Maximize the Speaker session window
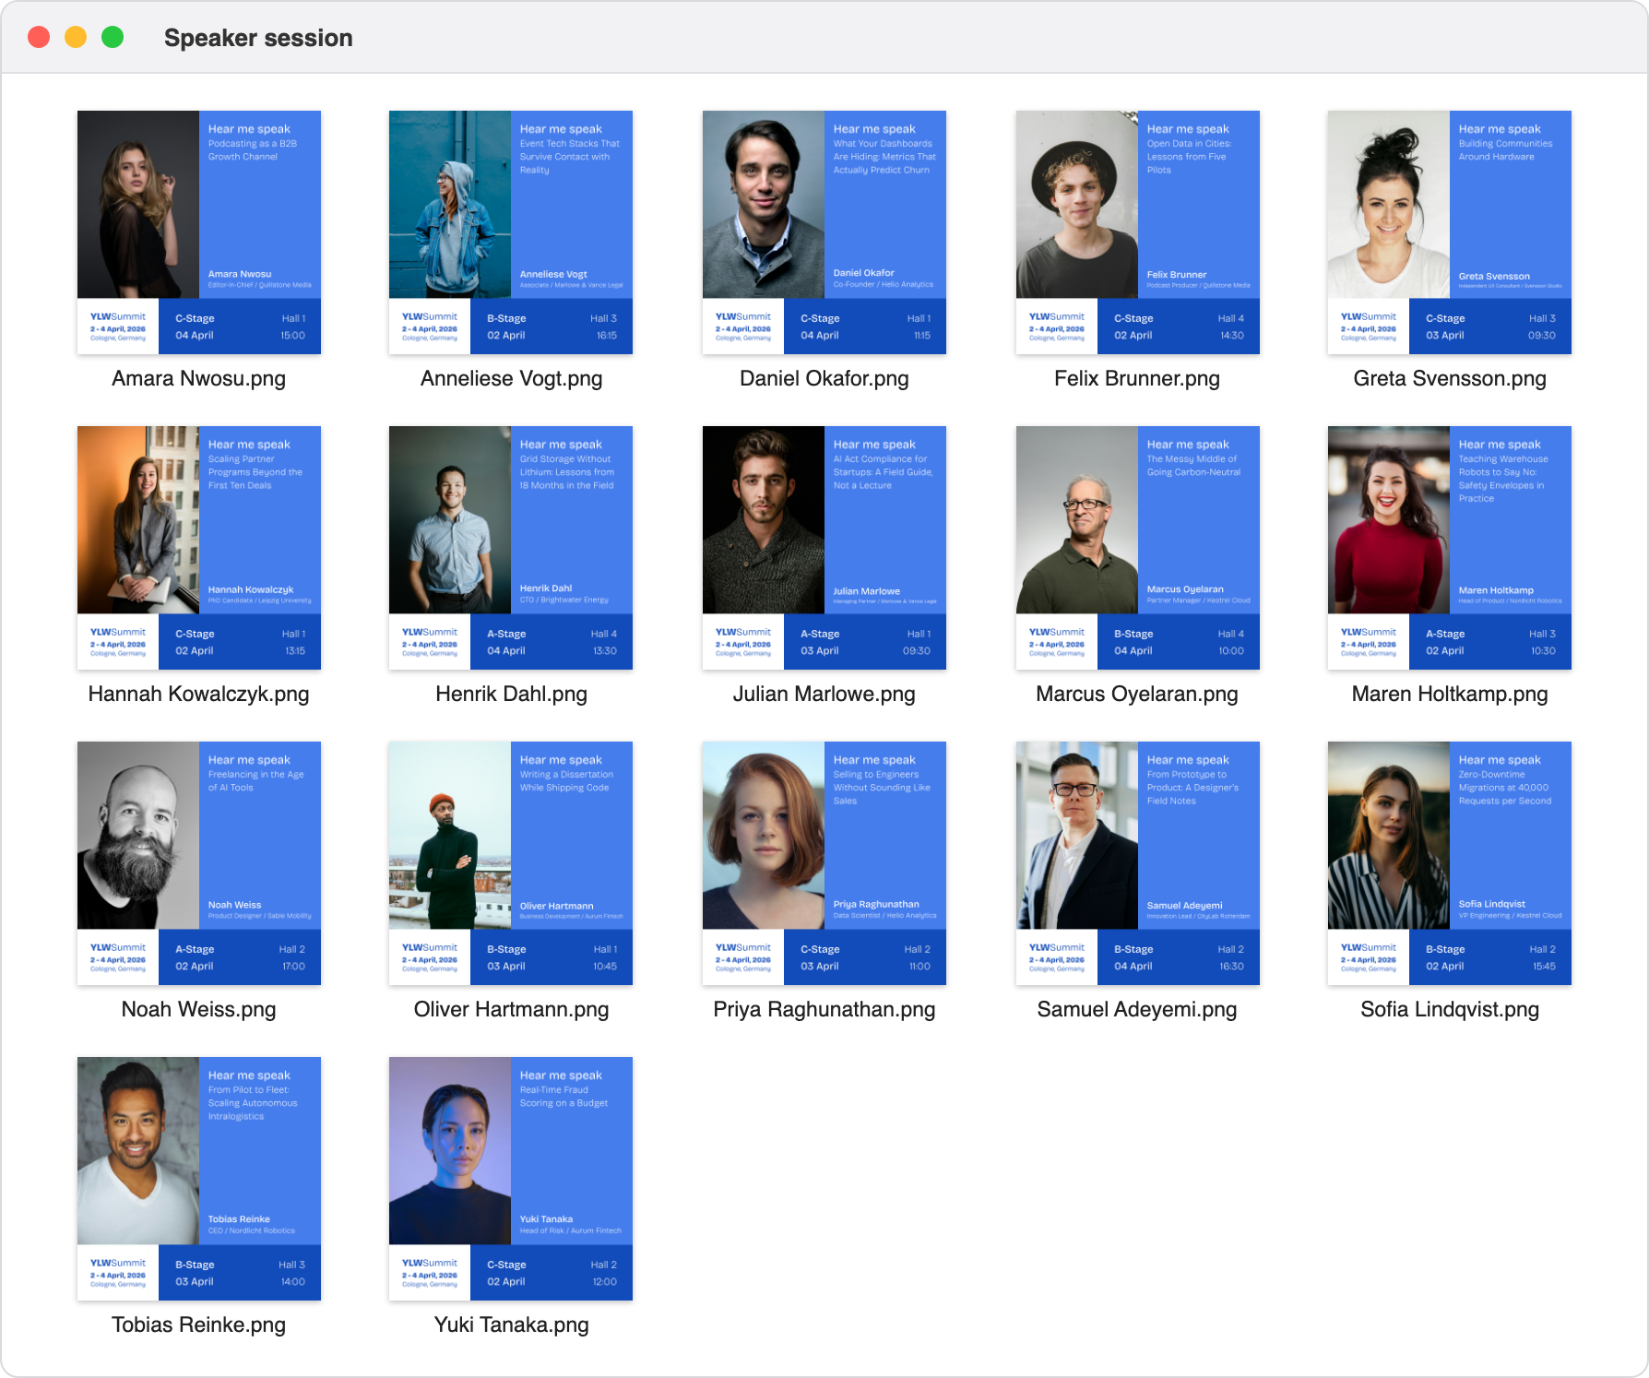 coord(113,37)
